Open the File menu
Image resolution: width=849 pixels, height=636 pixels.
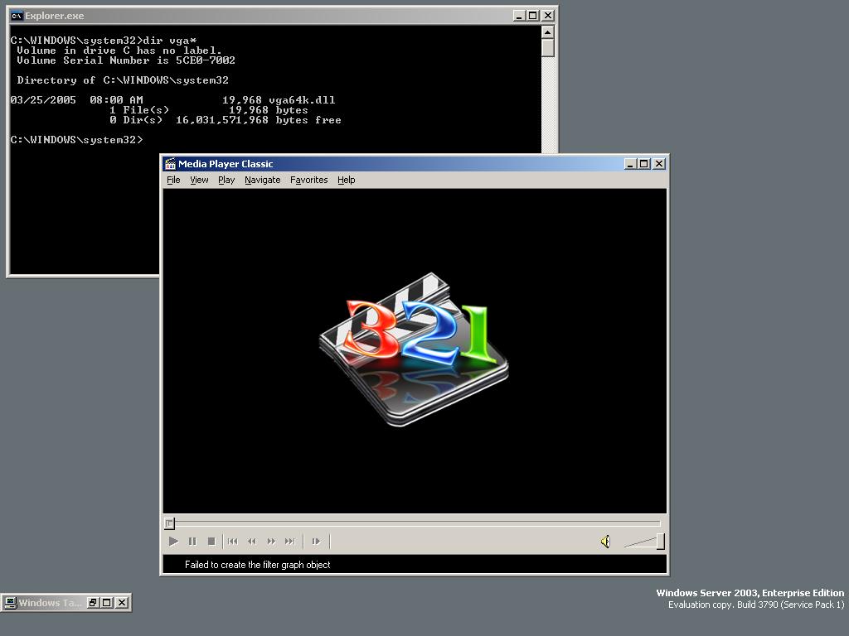point(173,180)
